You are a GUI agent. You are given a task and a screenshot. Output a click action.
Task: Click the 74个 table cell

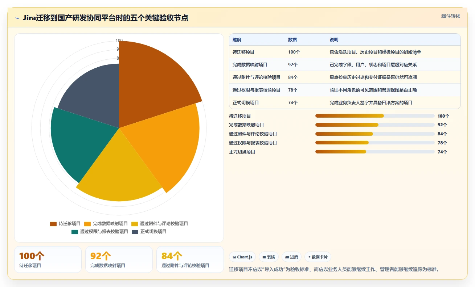tap(293, 103)
